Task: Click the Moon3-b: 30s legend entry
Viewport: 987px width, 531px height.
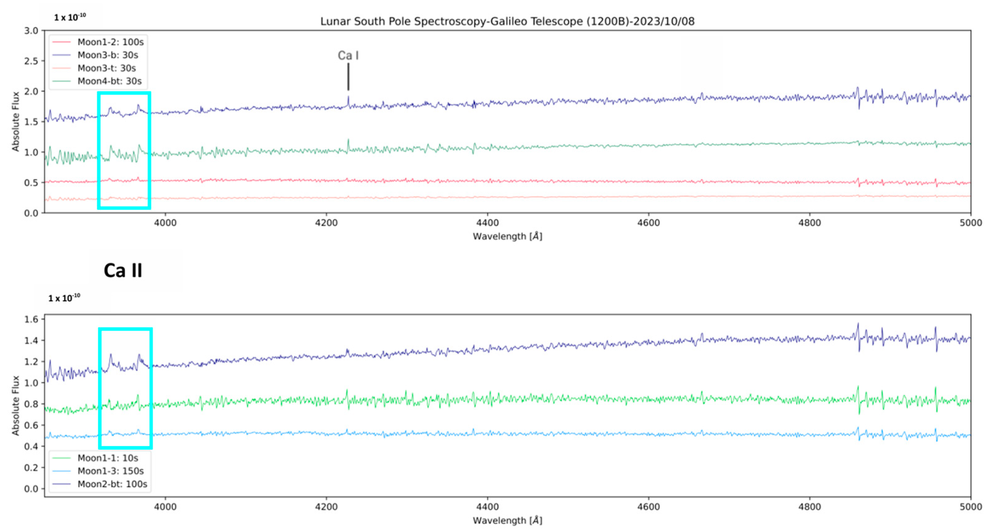Action: 108,55
